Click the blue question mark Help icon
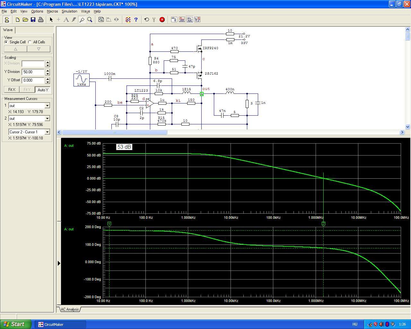The width and height of the screenshot is (411, 329). (136, 20)
